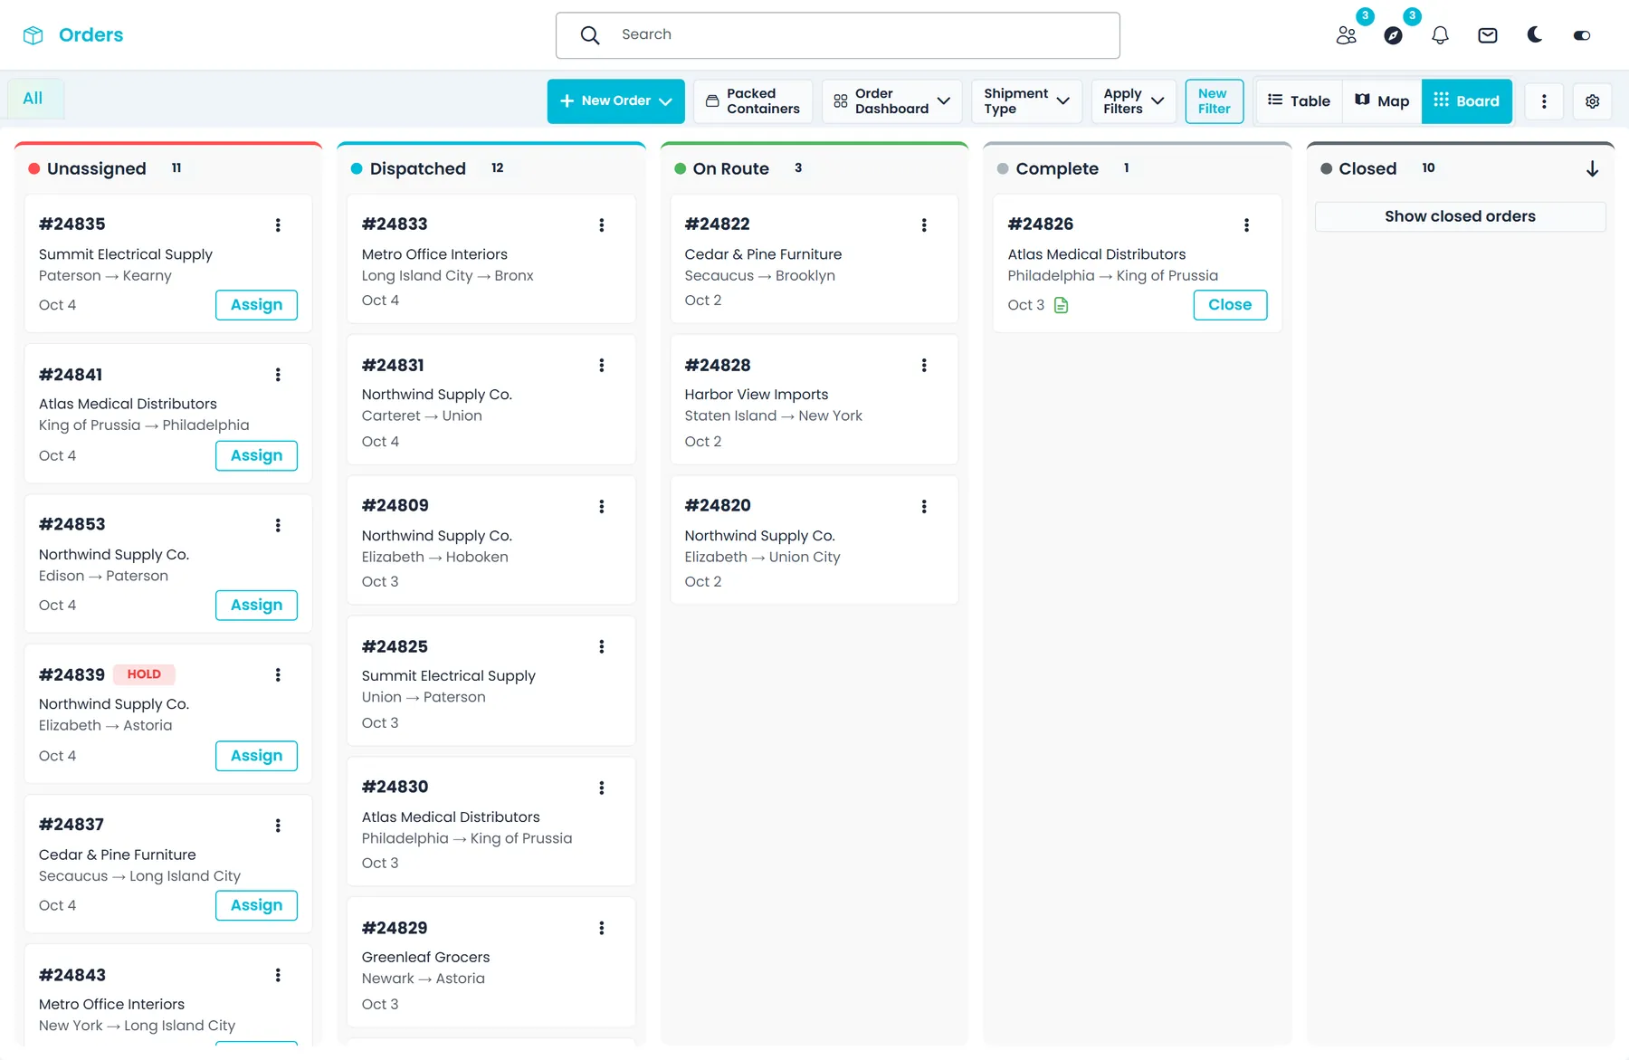Click the Orders title link

(91, 35)
